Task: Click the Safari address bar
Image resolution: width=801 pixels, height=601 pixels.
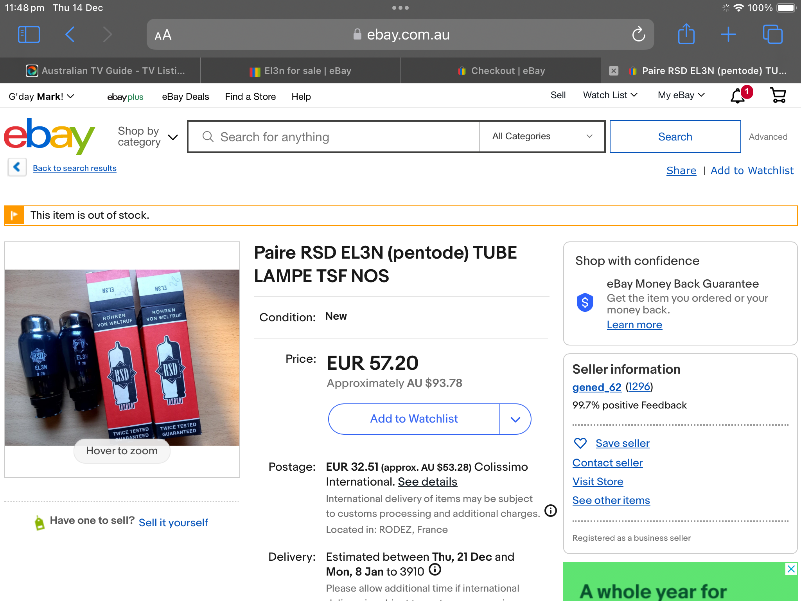Action: pyautogui.click(x=400, y=34)
